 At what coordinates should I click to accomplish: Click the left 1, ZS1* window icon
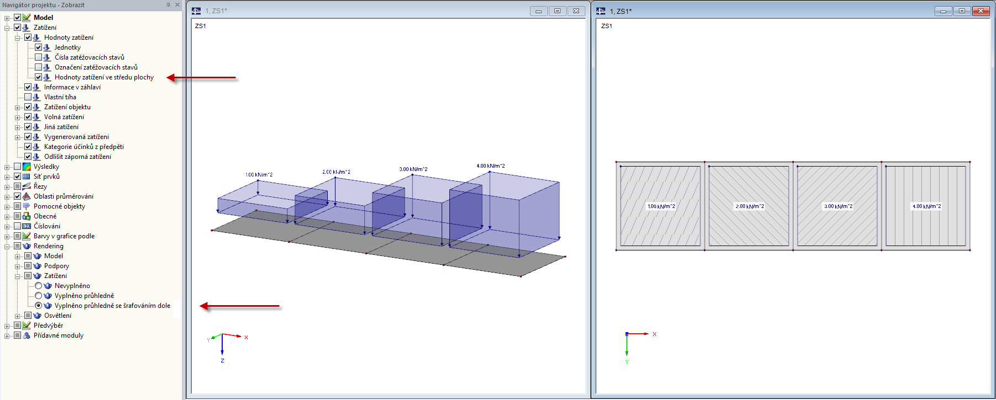pyautogui.click(x=196, y=10)
